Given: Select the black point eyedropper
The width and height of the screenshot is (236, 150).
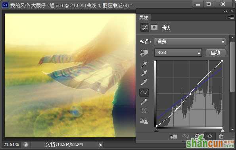Looking at the screenshot, I should (144, 64).
